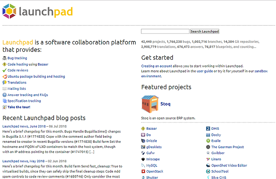The width and height of the screenshot is (276, 179).
Task: Open the Drizzle project link
Action: pos(151,141)
